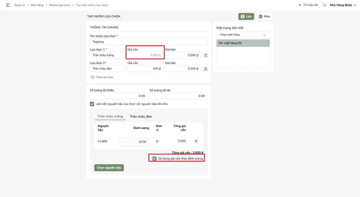Screen dimensions: 360x197
Task: Open the hamburger sidebar menu
Action: point(8,5)
